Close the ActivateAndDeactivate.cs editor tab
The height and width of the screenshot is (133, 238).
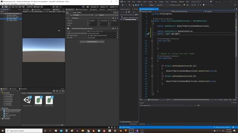click(x=158, y=9)
